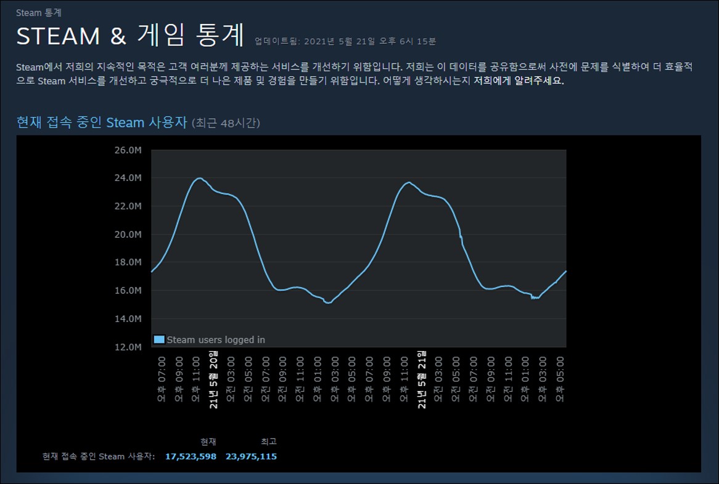Click the update timestamp '2021년 5월 21일 오후 6시 15분'
Image resolution: width=719 pixels, height=484 pixels.
pyautogui.click(x=369, y=42)
